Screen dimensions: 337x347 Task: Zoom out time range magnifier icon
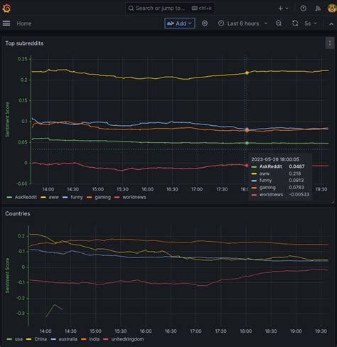(x=279, y=23)
